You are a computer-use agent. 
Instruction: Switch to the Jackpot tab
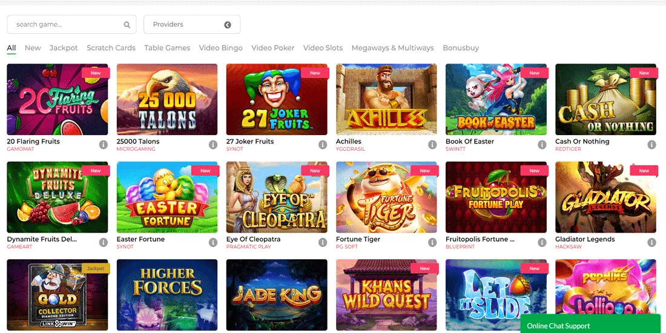[64, 48]
